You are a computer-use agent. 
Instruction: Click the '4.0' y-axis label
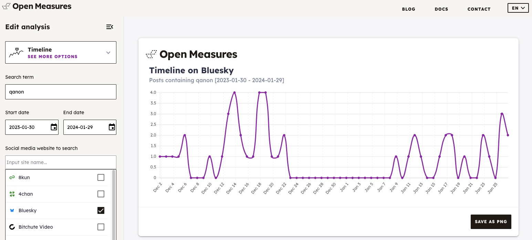(153, 92)
